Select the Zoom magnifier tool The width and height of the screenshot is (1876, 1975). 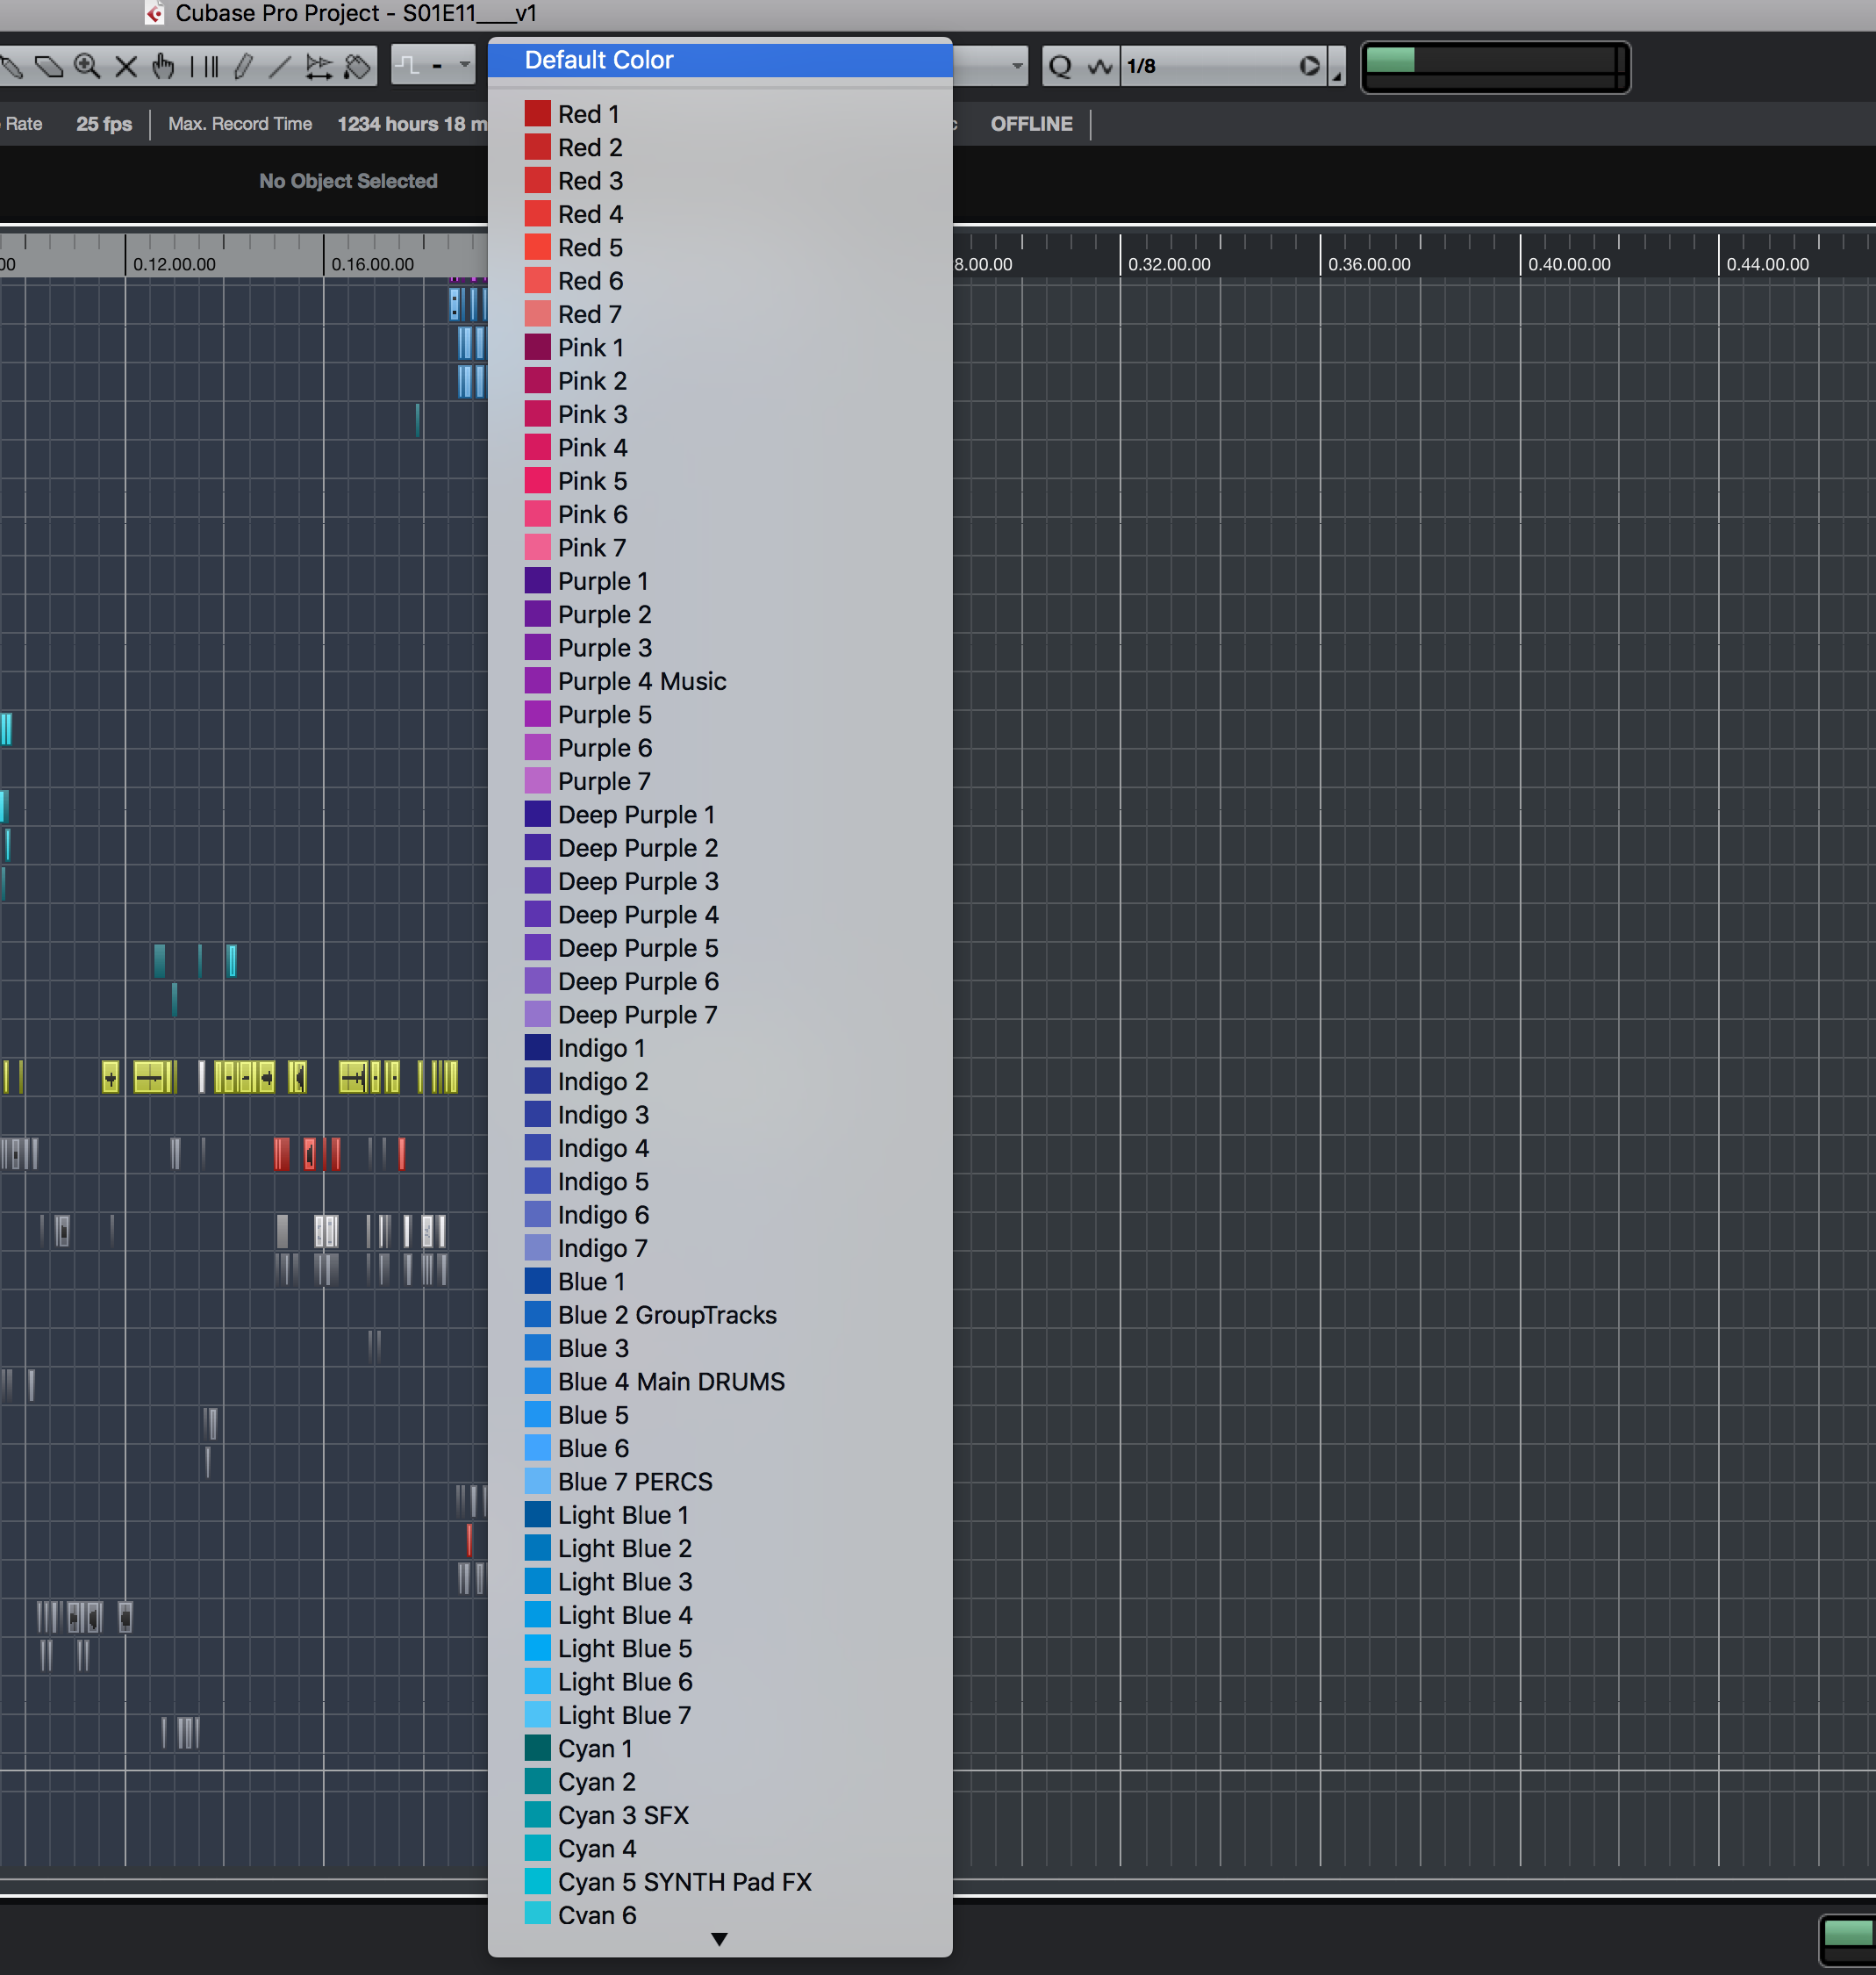click(x=87, y=67)
